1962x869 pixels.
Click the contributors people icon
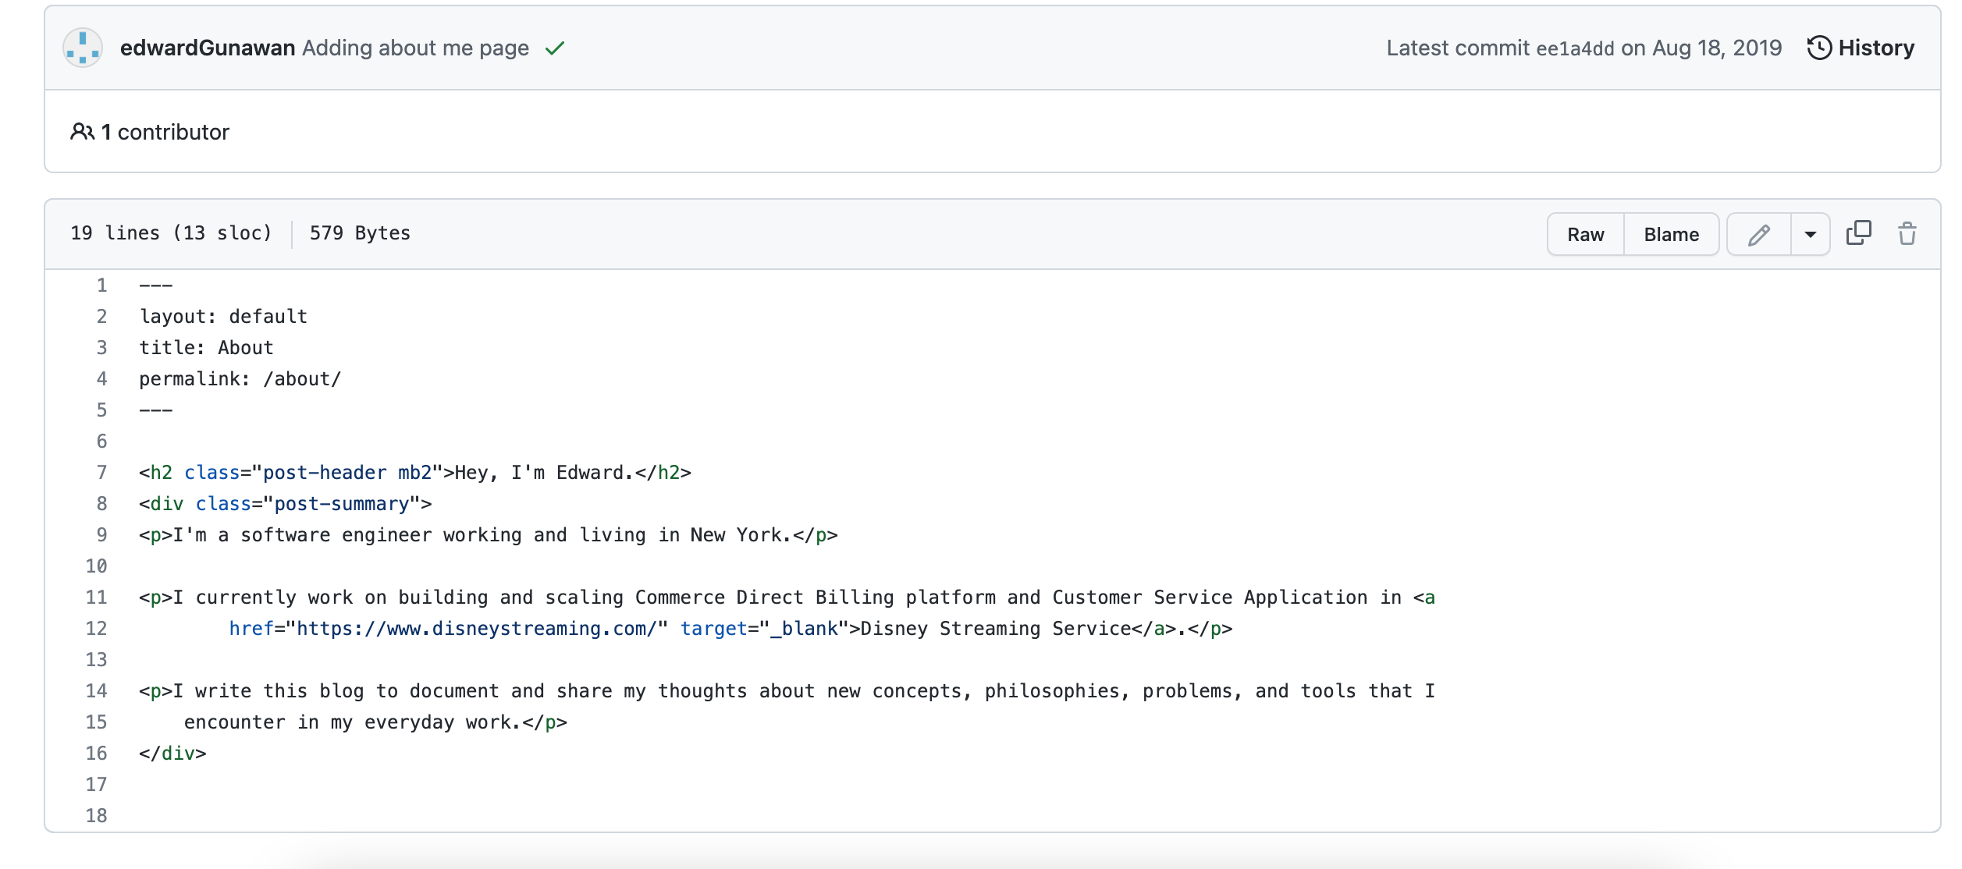click(x=82, y=132)
